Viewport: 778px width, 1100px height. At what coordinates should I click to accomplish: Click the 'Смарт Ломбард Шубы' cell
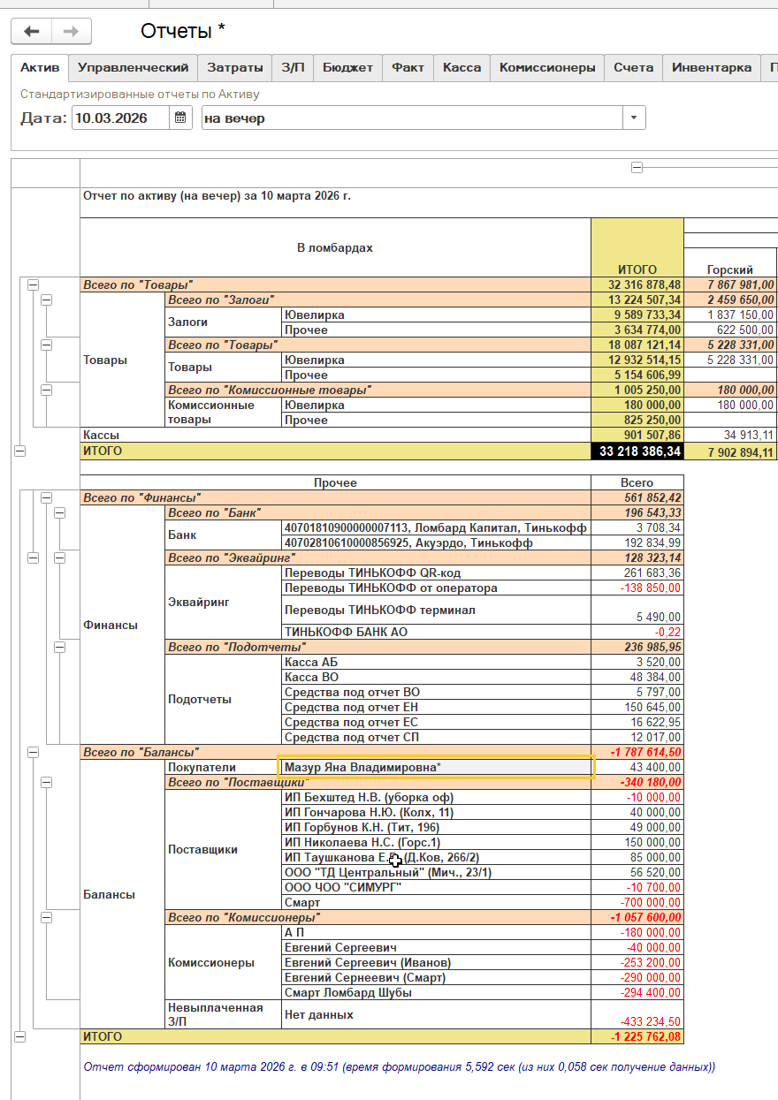point(436,992)
